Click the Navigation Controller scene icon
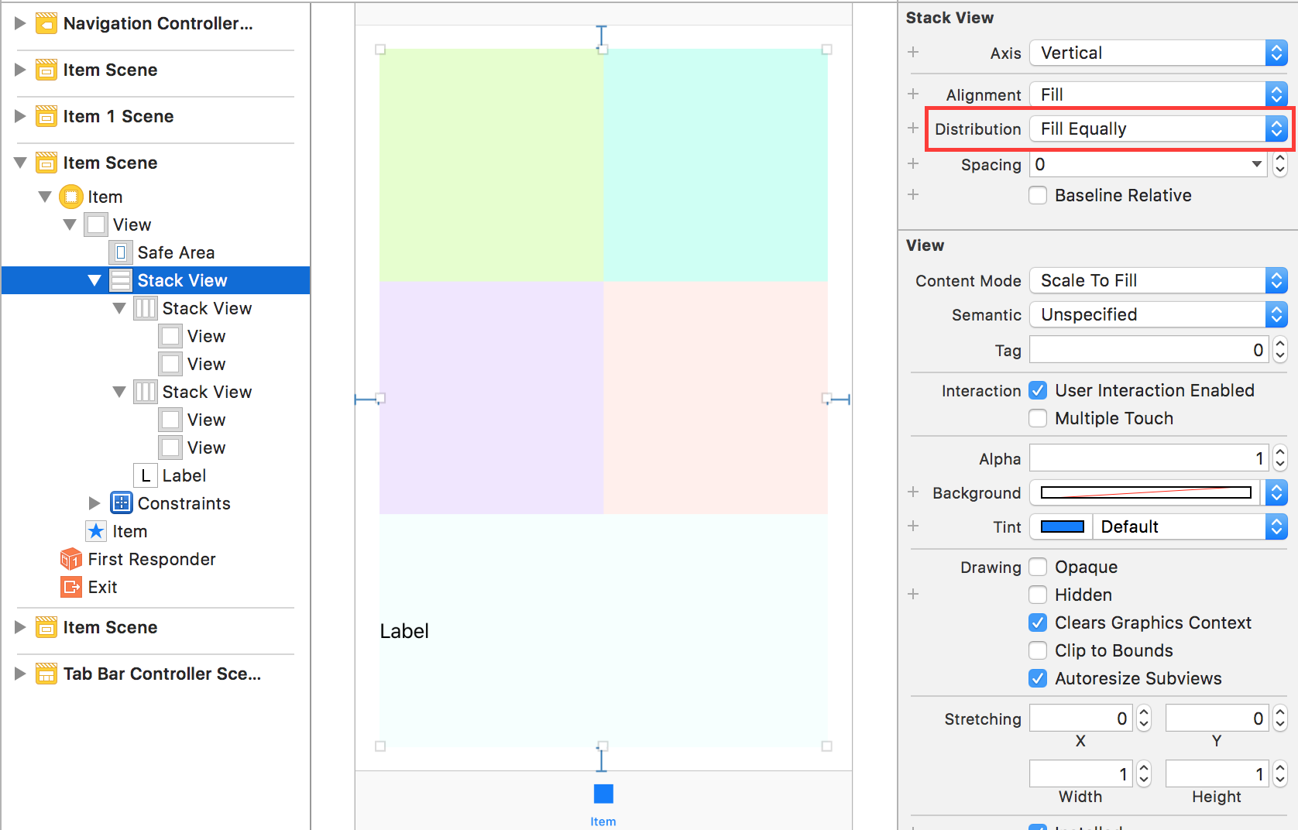Viewport: 1298px width, 830px height. (x=46, y=24)
